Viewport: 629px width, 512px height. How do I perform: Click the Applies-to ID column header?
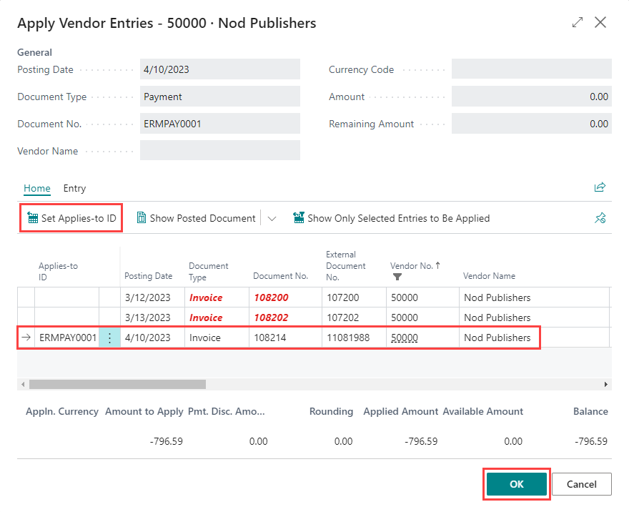coord(58,271)
